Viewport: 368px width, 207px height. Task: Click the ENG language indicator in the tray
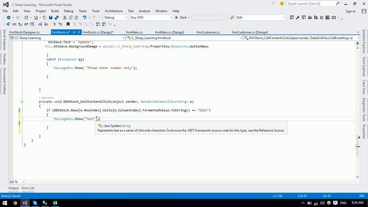click(343, 203)
